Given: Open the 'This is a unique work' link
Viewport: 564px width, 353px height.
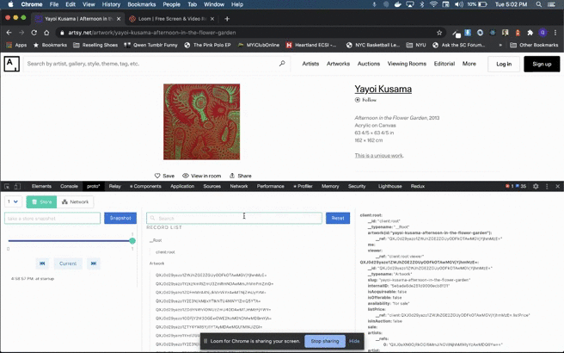Looking at the screenshot, I should coord(379,156).
